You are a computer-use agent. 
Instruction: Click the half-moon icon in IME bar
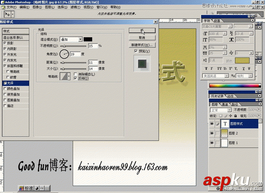coord(37,188)
